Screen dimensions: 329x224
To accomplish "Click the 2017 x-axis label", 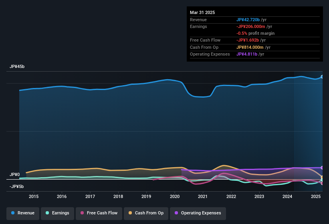I will click(x=90, y=196).
